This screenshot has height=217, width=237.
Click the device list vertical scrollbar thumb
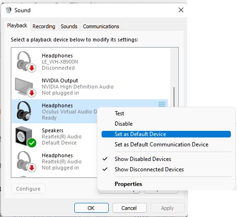pyautogui.click(x=174, y=97)
